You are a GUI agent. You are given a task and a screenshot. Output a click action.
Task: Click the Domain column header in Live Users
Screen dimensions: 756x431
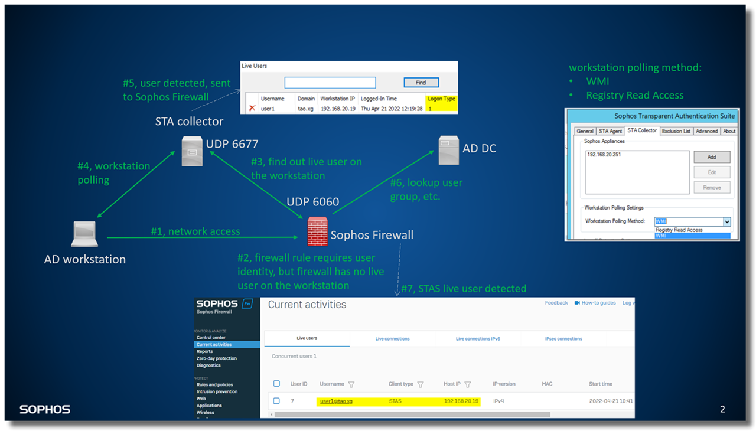click(306, 99)
